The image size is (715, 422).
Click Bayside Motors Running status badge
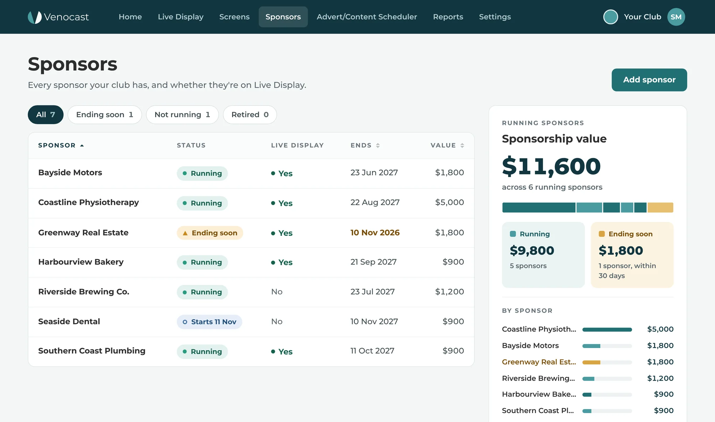tap(202, 173)
